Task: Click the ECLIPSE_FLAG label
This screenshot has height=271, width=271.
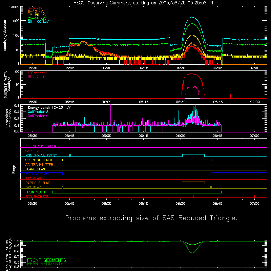Action: pos(37,174)
